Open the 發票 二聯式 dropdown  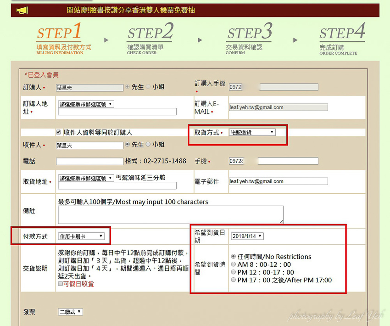point(70,312)
